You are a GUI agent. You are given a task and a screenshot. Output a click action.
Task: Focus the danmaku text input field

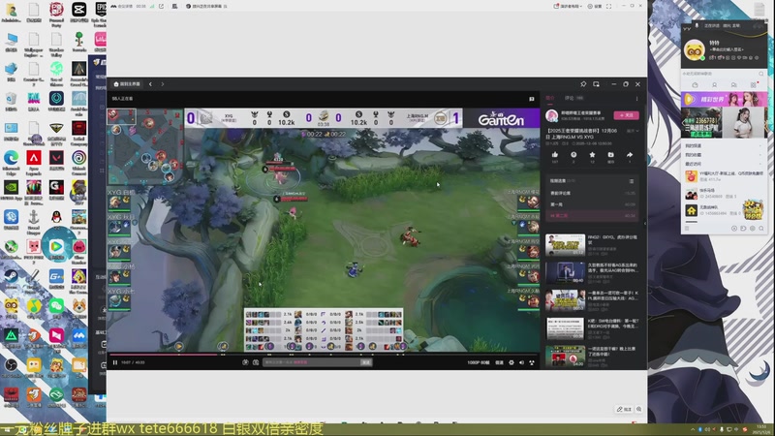(311, 362)
